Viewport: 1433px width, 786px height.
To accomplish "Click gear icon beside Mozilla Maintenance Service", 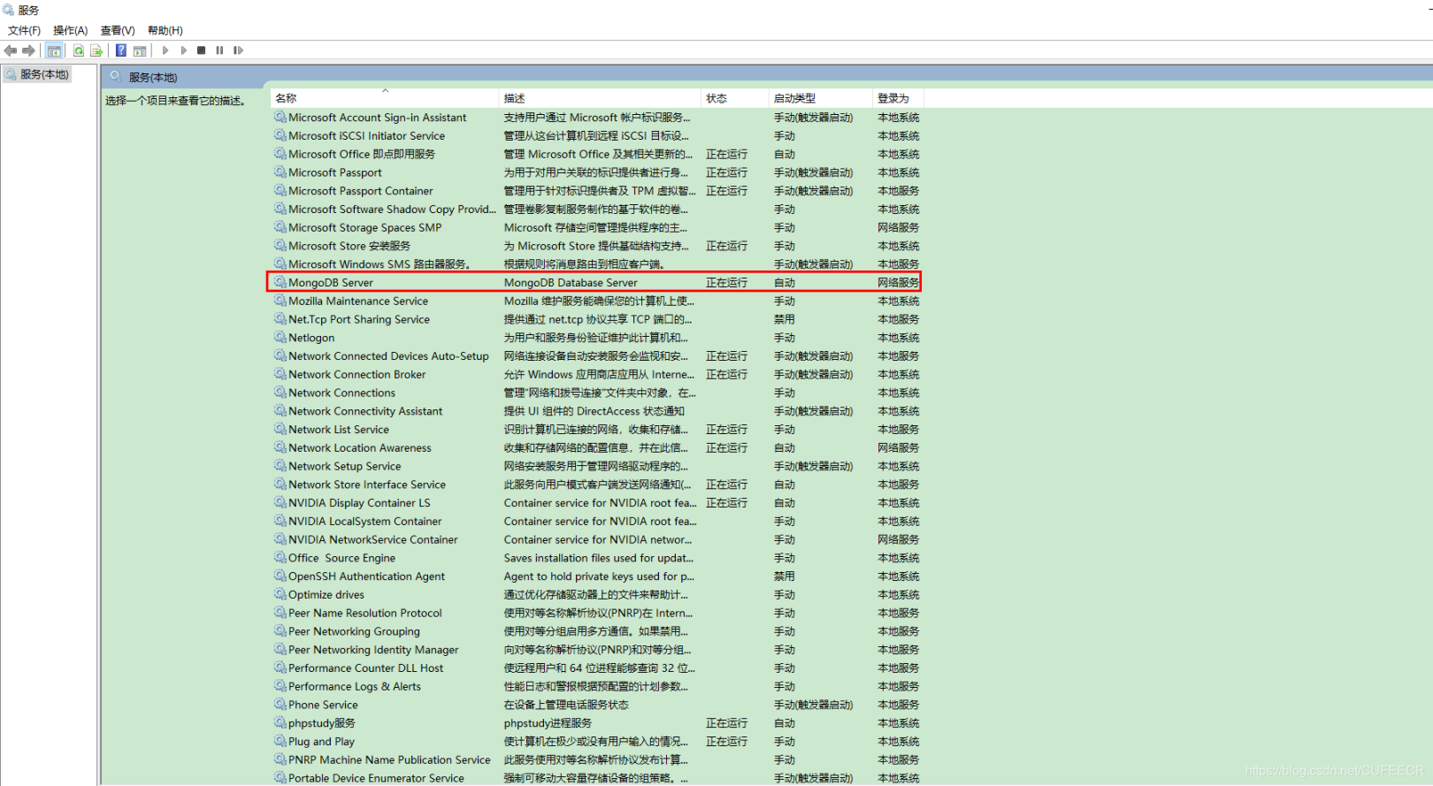I will coord(280,301).
